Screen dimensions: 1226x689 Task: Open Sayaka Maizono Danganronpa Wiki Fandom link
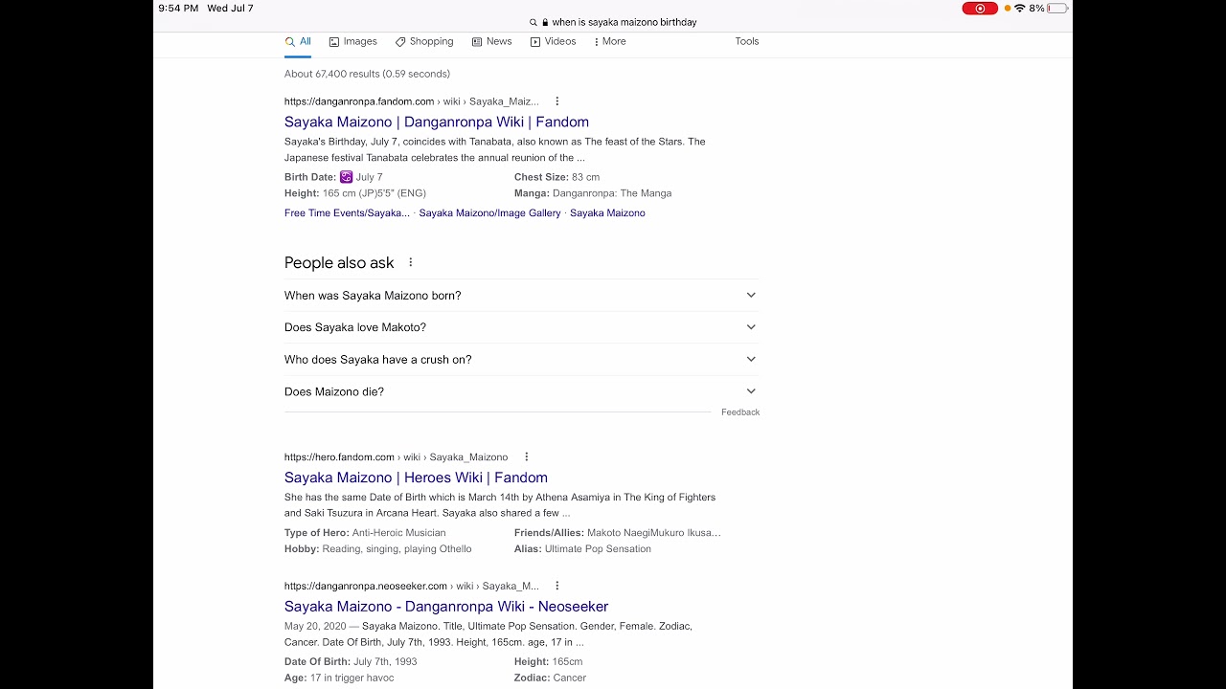point(437,122)
